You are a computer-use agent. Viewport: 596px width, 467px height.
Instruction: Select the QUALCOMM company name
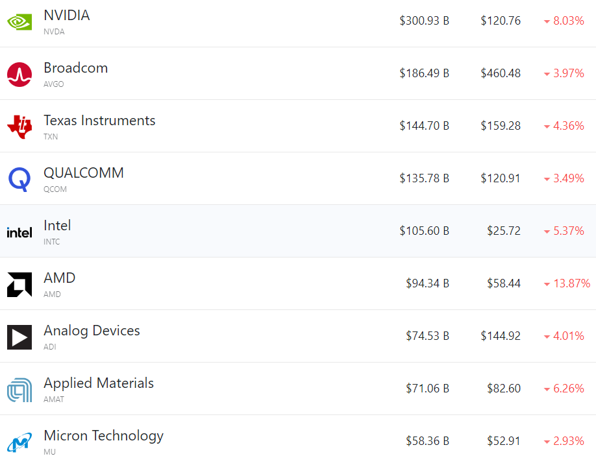84,173
